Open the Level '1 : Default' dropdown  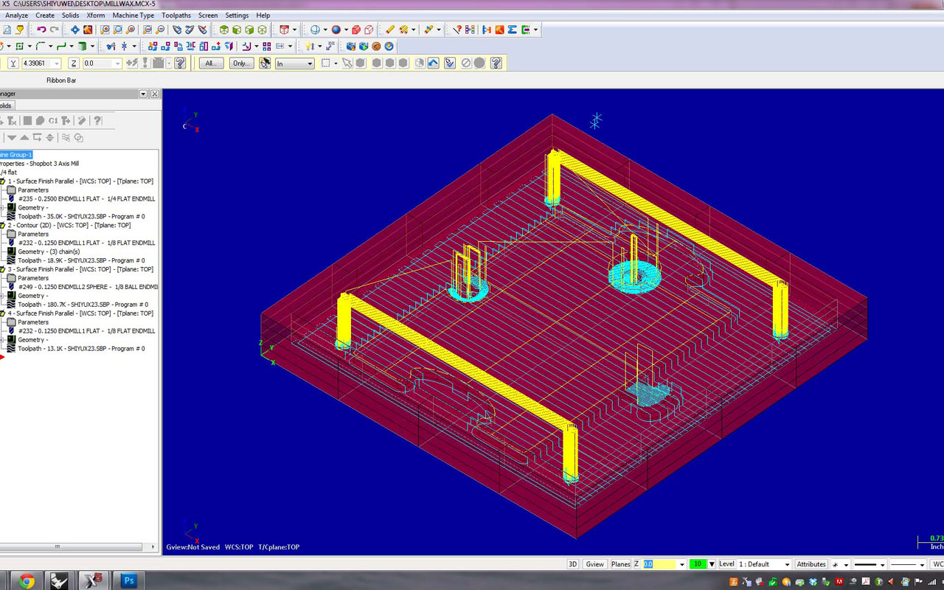pos(787,564)
